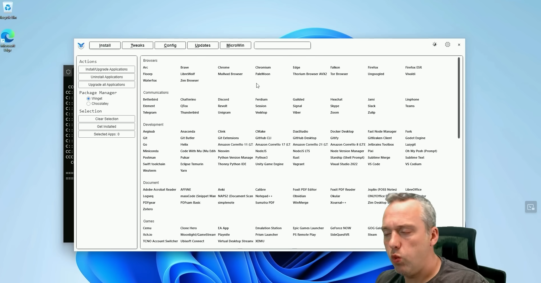Open the Tweaks tab
Viewport: 541px width, 283px height.
pyautogui.click(x=137, y=45)
